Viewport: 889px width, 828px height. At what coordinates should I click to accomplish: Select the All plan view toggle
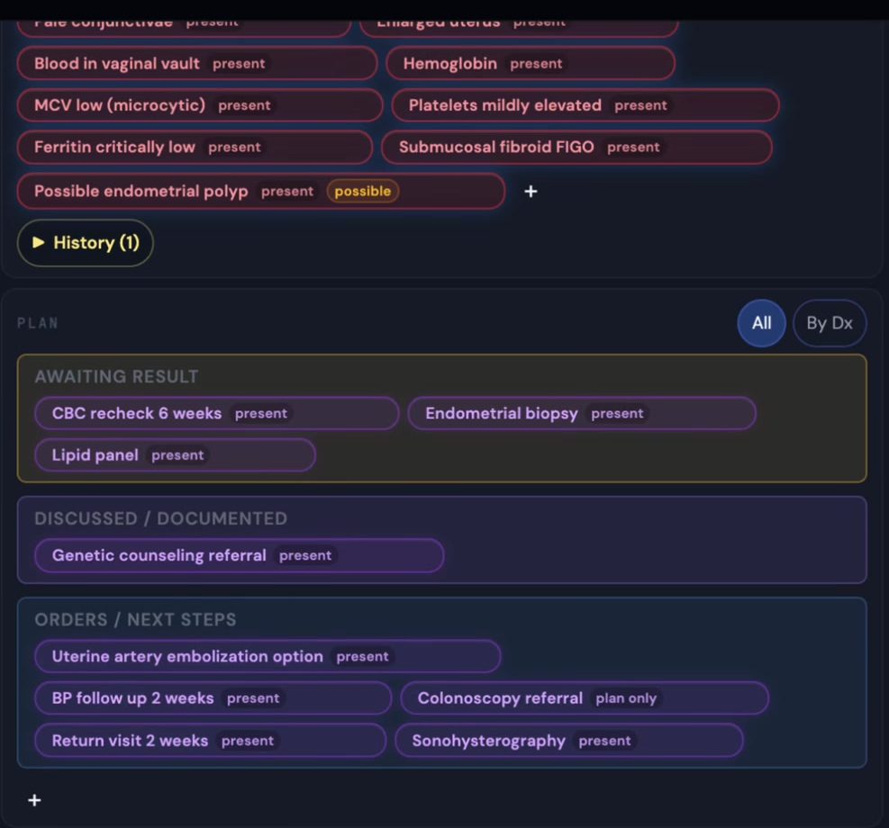click(x=761, y=323)
